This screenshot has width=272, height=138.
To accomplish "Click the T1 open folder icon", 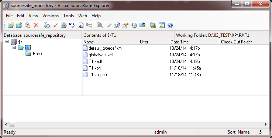I will point(21,47).
